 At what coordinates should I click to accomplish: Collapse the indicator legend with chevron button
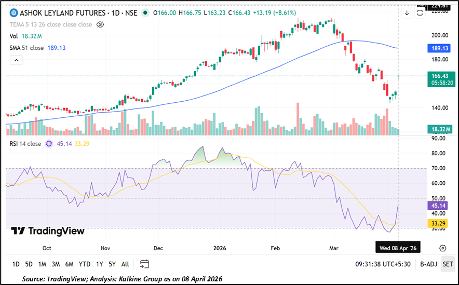pyautogui.click(x=16, y=60)
